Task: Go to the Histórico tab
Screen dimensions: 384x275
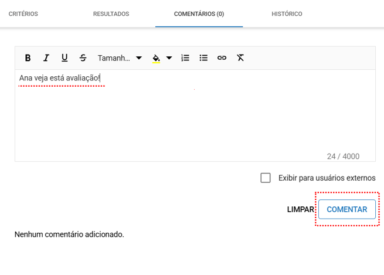Action: (287, 14)
